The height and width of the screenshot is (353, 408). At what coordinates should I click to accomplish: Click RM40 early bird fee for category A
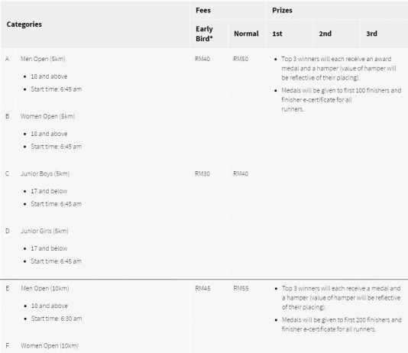click(202, 59)
